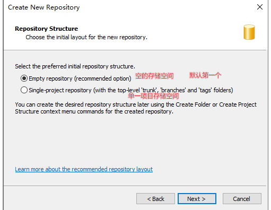Viewport: 271px width, 210px height.
Task: Open the recommended repository layout link
Action: point(84,169)
